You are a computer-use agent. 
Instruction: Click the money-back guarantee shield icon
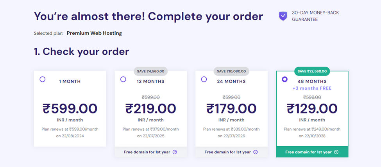pyautogui.click(x=283, y=16)
